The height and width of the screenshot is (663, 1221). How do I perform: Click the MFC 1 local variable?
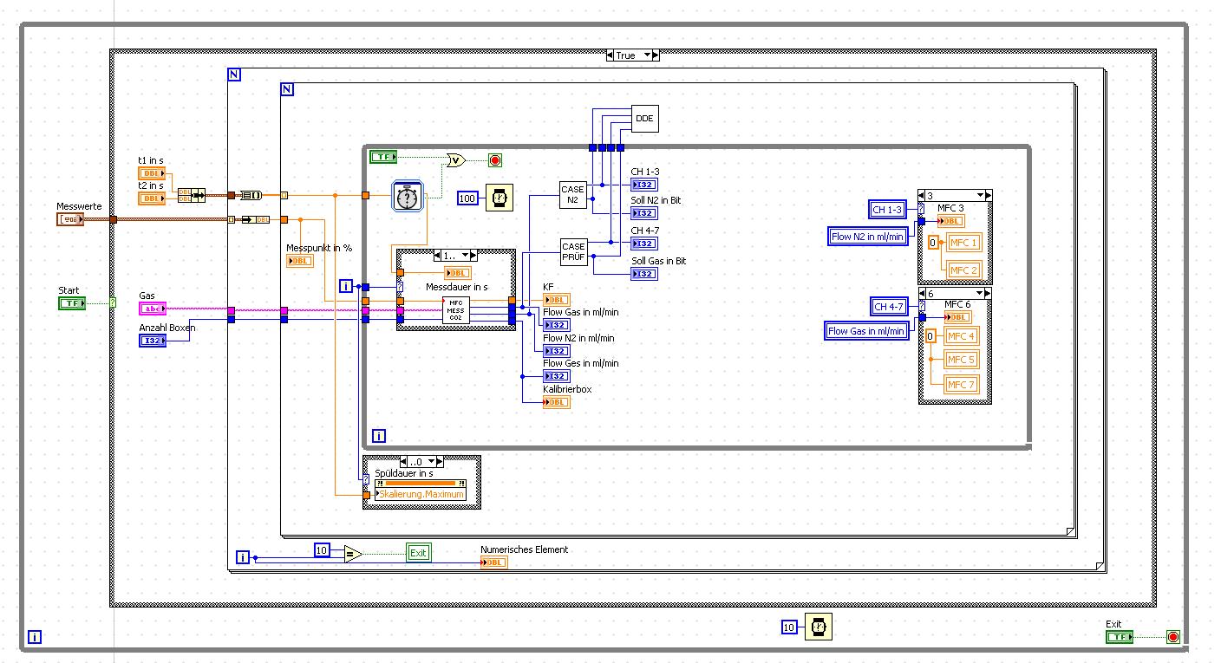click(963, 244)
